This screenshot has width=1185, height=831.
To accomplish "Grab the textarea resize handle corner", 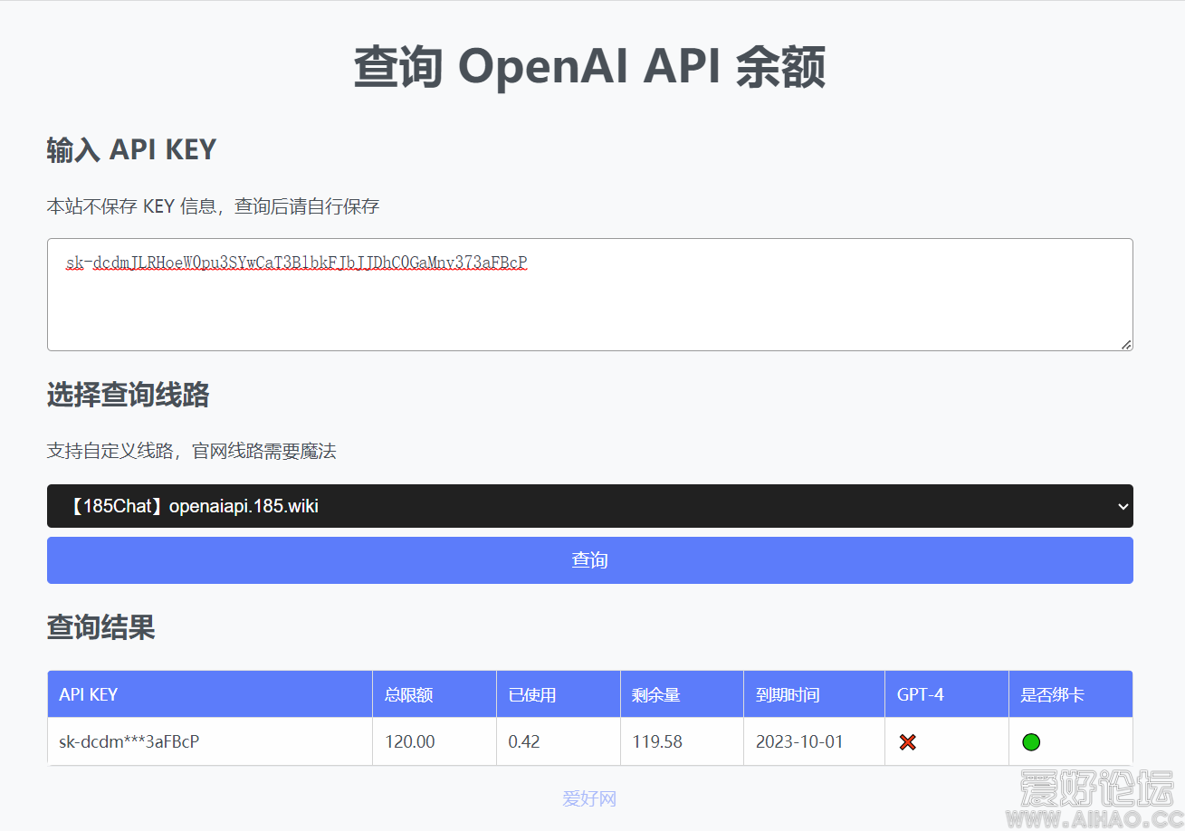I will tap(1126, 344).
